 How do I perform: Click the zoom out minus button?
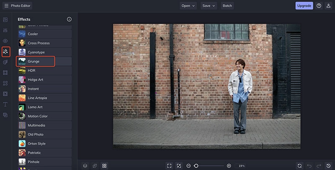pyautogui.click(x=188, y=166)
